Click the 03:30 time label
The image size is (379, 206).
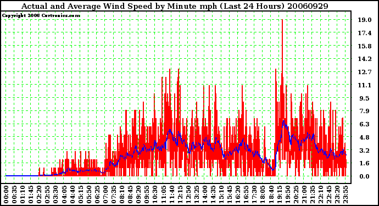[x=55, y=194]
